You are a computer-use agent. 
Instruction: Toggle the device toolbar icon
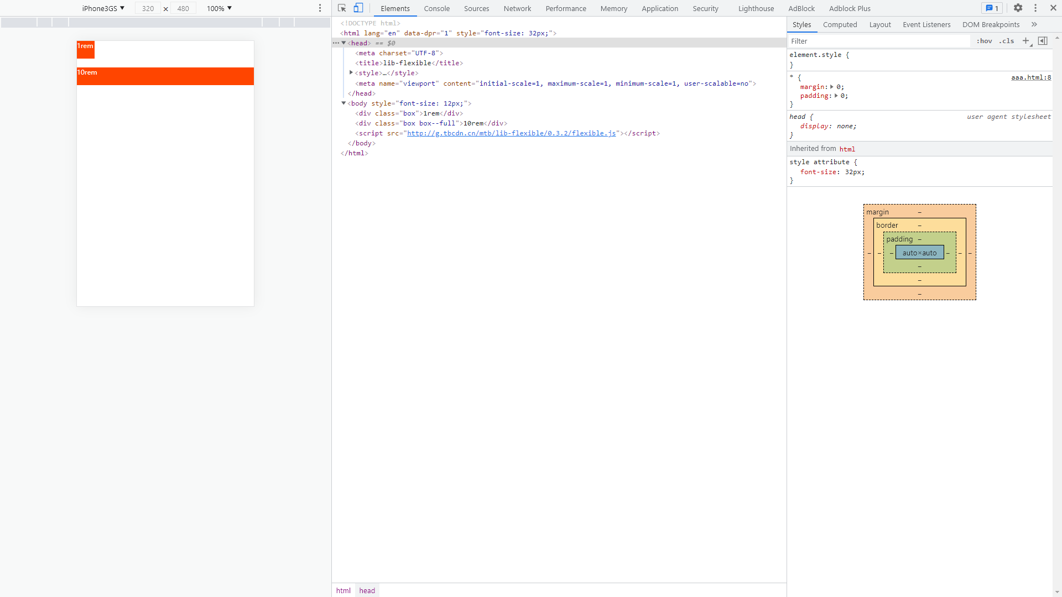pos(358,8)
